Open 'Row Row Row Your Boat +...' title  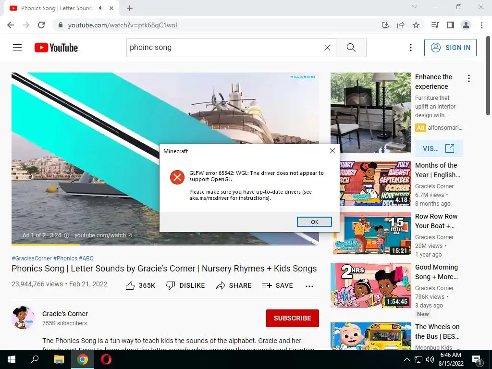(436, 221)
